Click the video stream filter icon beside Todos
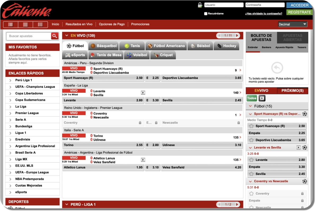Image resolution: width=318 pixels, height=212 pixels. coord(262,98)
